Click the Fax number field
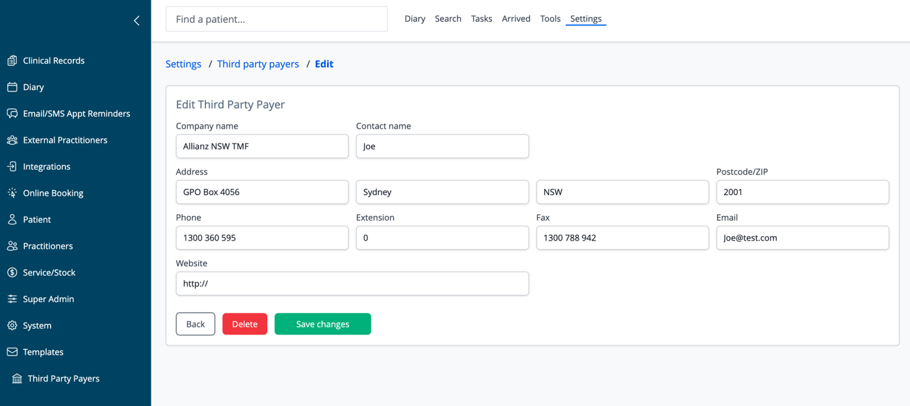The width and height of the screenshot is (910, 406). point(623,238)
